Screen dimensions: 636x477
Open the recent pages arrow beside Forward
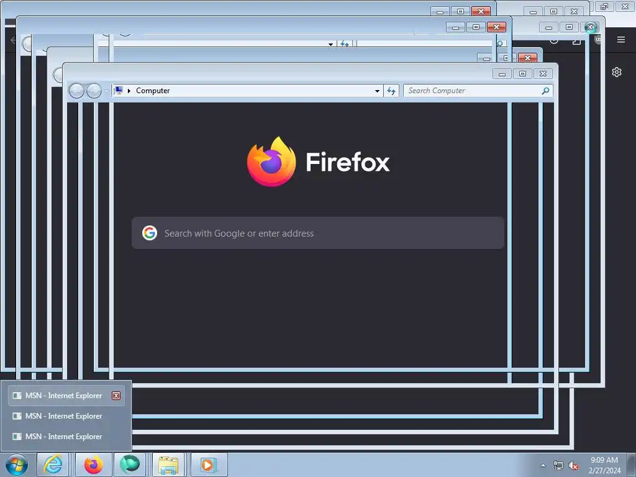[106, 91]
